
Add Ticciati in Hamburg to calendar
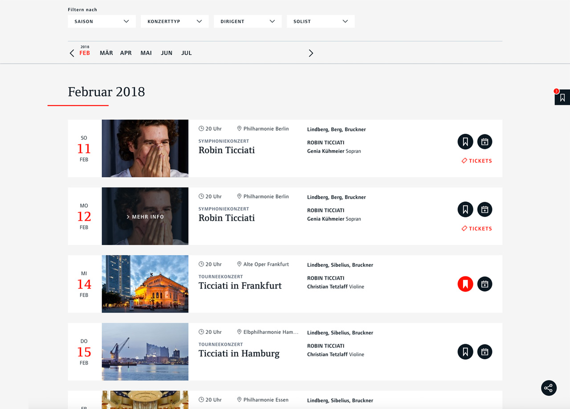click(485, 352)
